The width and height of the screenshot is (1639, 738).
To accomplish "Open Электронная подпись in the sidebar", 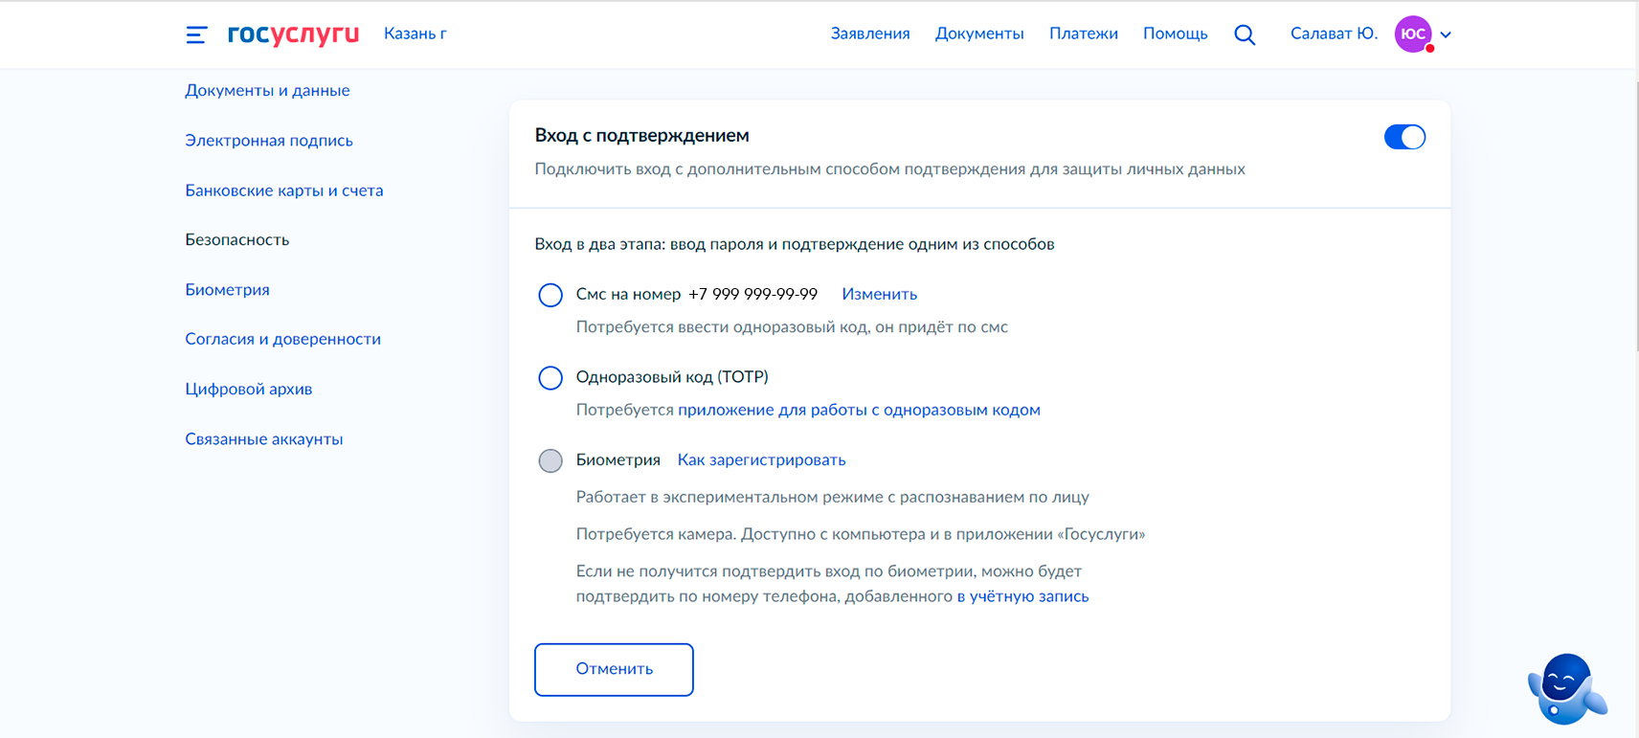I will pyautogui.click(x=269, y=141).
